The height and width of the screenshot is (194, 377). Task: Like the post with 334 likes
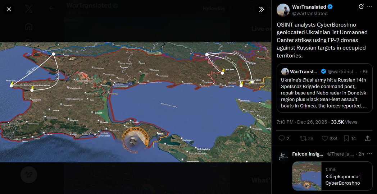[x=330, y=138]
